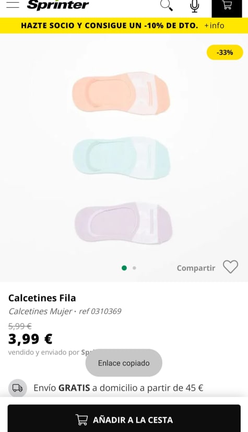Switch to second image dot indicator
This screenshot has width=248, height=432.
tap(134, 268)
